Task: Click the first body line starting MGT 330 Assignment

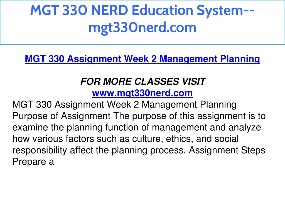Action: [x=124, y=105]
